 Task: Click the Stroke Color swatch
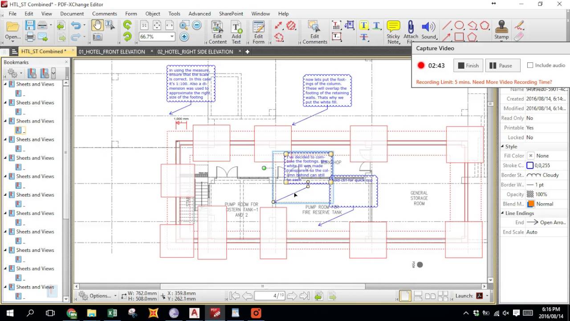(530, 165)
